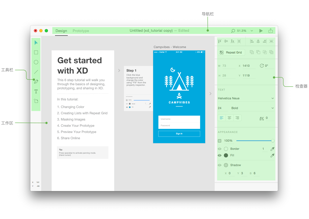
Task: Apply align left in the inspector
Action: [252, 41]
